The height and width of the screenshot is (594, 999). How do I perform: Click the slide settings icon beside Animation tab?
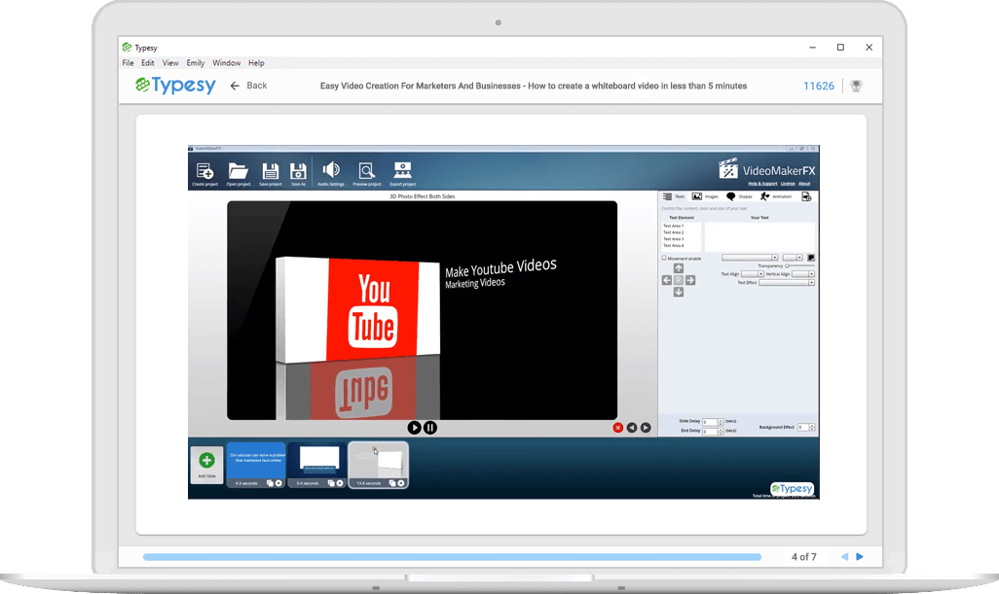[806, 196]
